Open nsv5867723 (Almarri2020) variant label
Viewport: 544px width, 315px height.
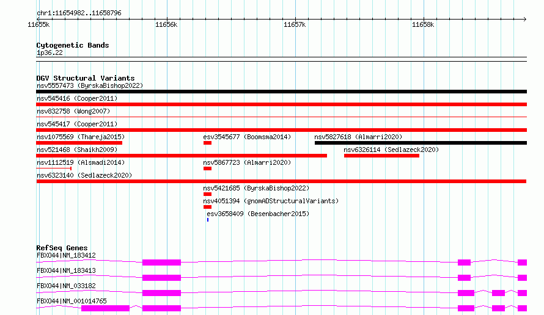tap(247, 162)
